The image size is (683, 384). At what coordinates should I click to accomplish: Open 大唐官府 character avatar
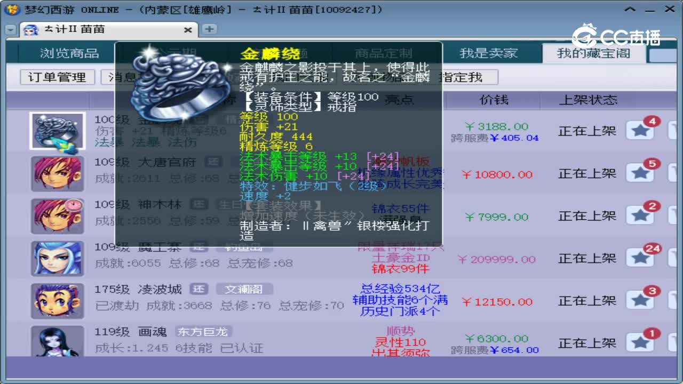57,174
